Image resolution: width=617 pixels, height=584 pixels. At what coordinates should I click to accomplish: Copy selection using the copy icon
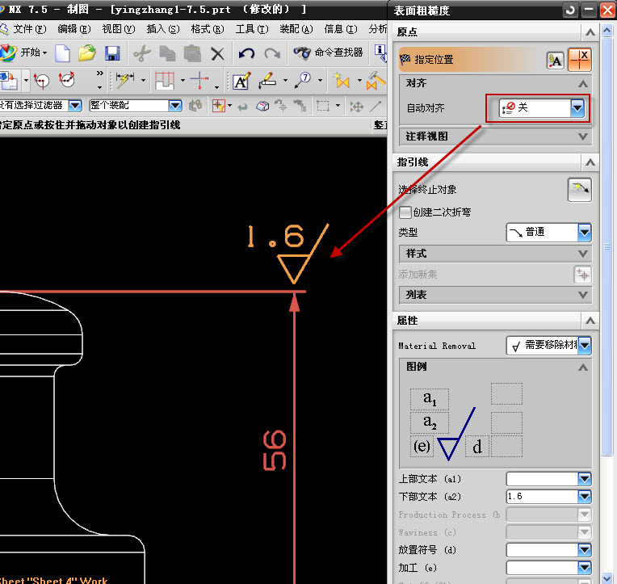point(168,53)
